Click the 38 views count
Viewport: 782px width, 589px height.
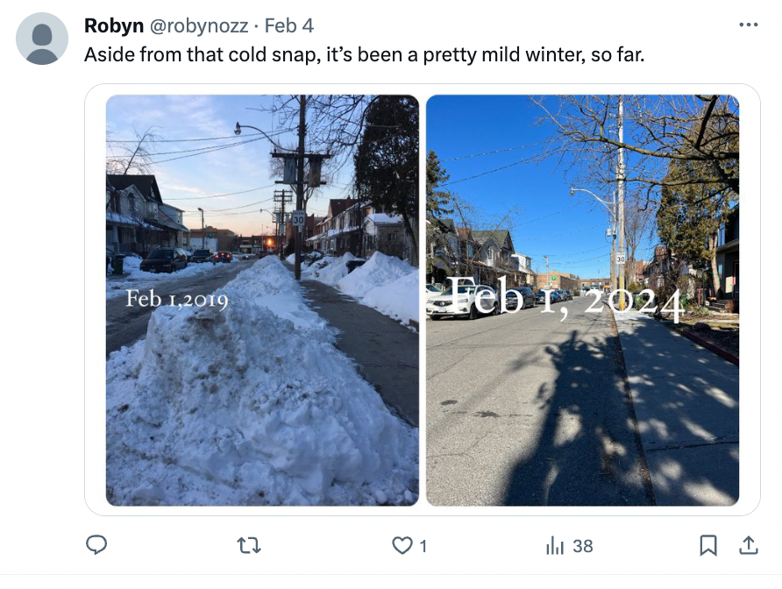pyautogui.click(x=582, y=546)
